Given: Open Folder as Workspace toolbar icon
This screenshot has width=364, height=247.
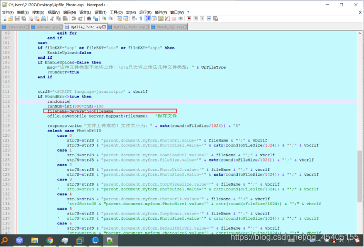Looking at the screenshot, I should click(x=174, y=19).
